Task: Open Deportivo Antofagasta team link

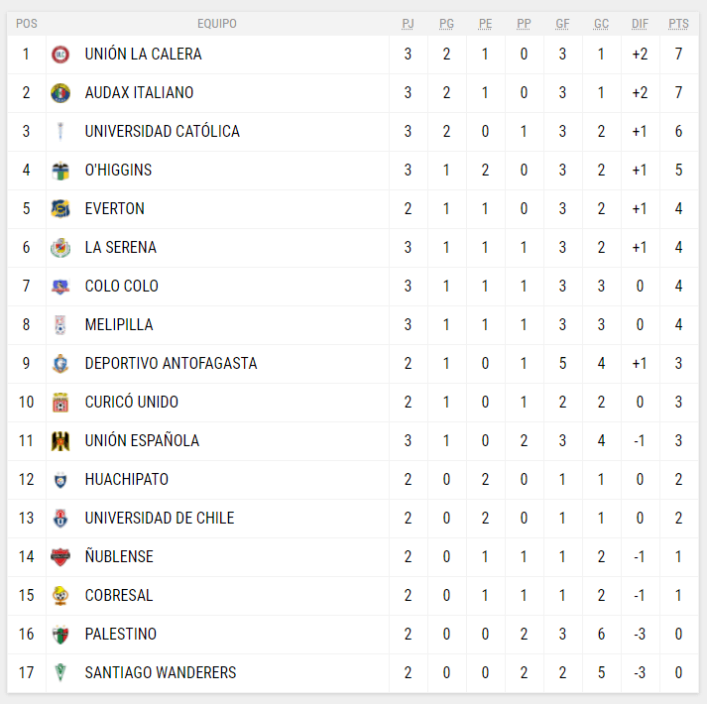Action: (171, 364)
